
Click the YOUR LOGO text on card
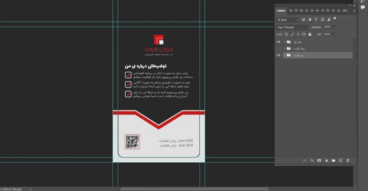159,50
